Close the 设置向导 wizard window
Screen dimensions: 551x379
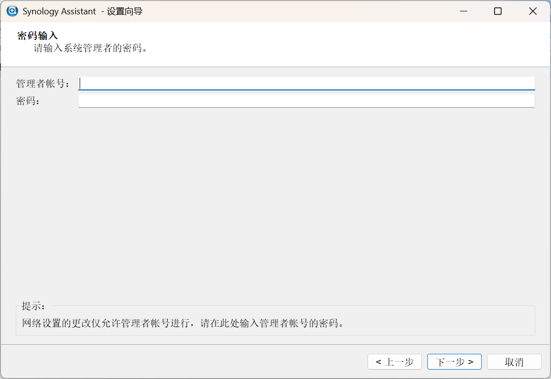tap(533, 11)
